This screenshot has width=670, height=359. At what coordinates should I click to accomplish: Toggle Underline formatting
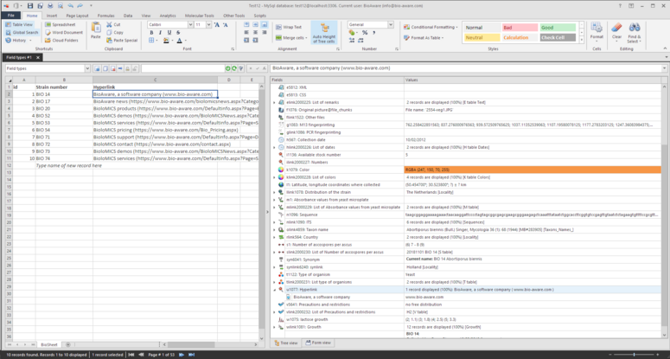(169, 33)
